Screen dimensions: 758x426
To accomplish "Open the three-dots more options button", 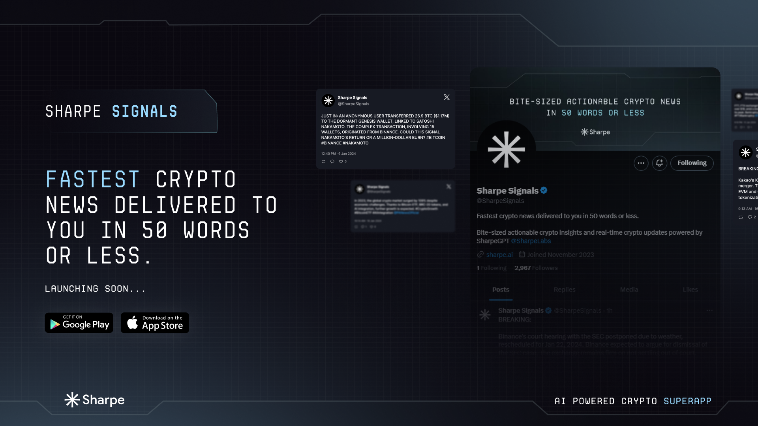I will click(641, 163).
